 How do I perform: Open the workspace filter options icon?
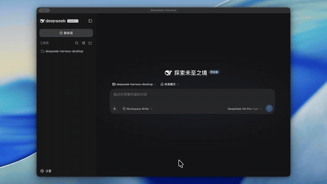point(84,43)
